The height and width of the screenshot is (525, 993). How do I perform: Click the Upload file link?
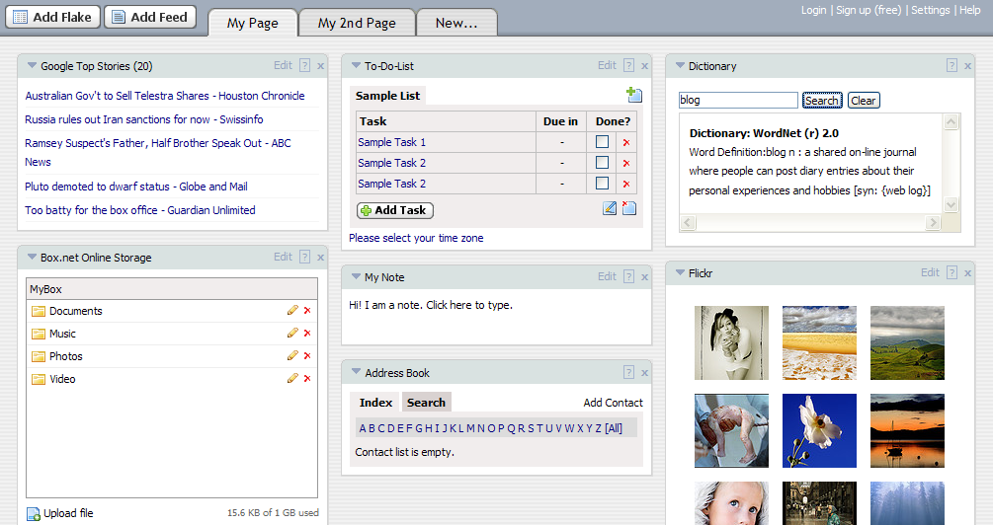point(68,513)
